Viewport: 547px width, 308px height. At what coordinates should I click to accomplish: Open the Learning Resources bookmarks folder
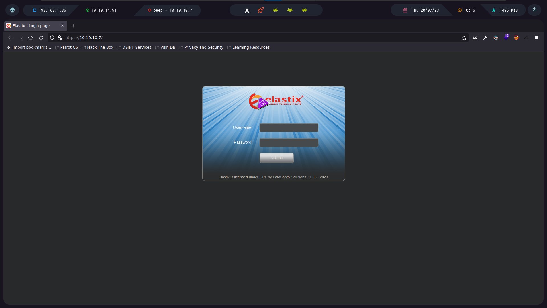(x=248, y=47)
